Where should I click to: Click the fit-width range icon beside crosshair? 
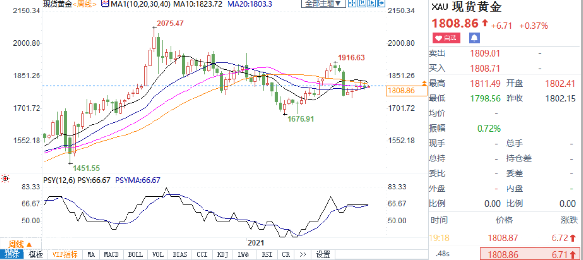click(362, 4)
